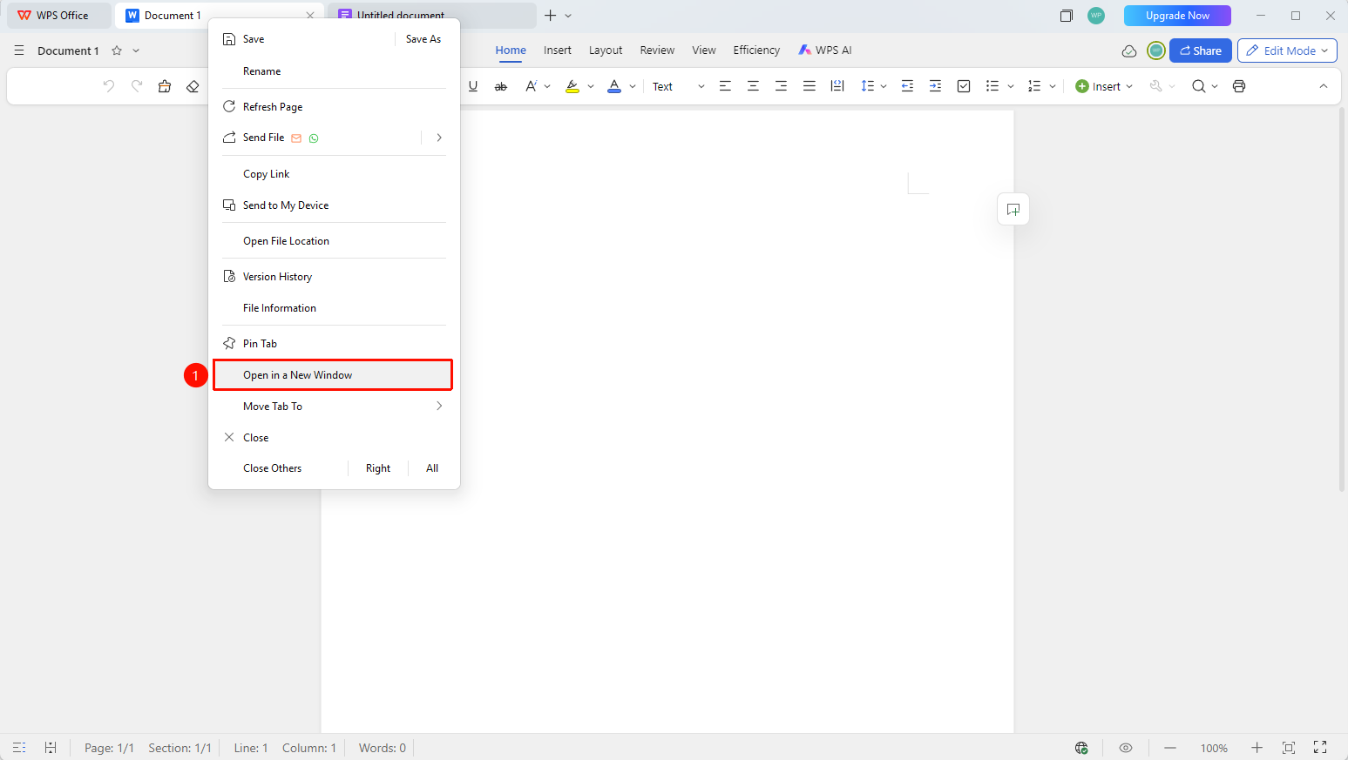The height and width of the screenshot is (760, 1348).
Task: Click the decrease indent icon
Action: click(x=907, y=86)
